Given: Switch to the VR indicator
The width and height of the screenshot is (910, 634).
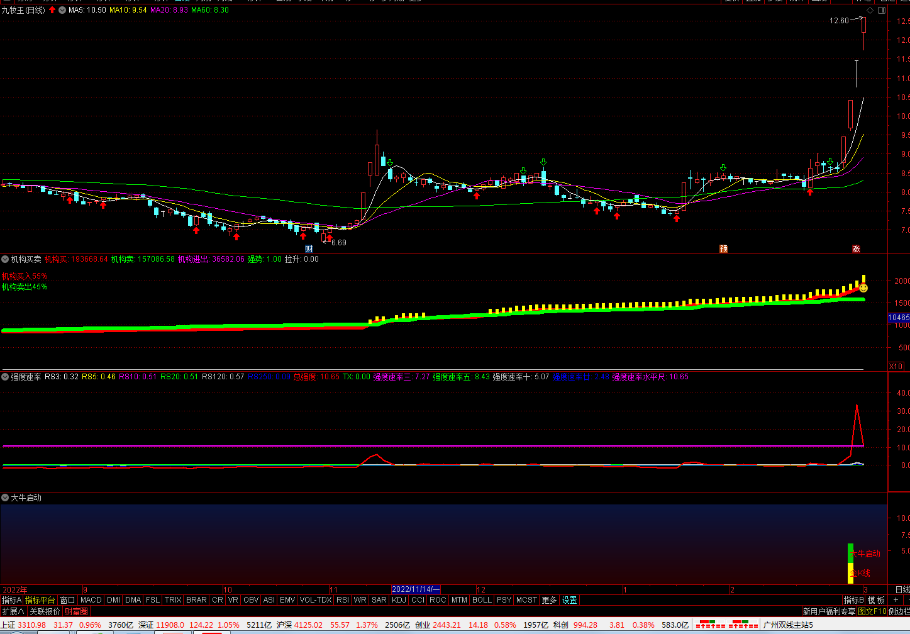Looking at the screenshot, I should click(x=233, y=600).
